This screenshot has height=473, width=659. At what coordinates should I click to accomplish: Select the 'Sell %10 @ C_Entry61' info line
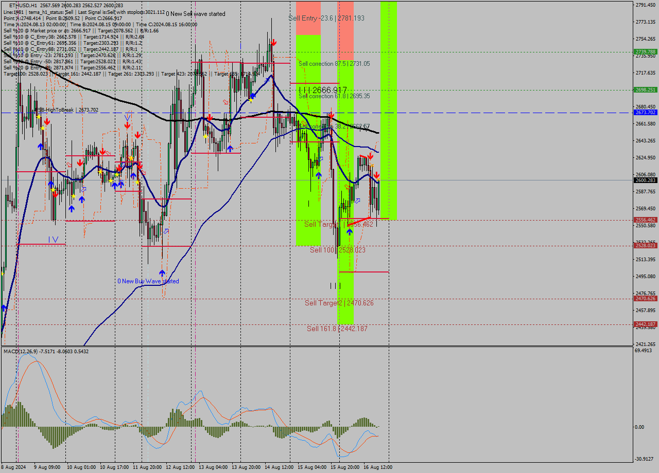click(73, 43)
